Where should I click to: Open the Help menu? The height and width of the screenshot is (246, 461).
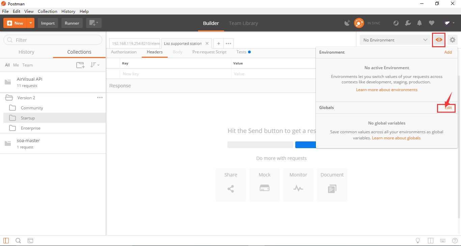(84, 11)
